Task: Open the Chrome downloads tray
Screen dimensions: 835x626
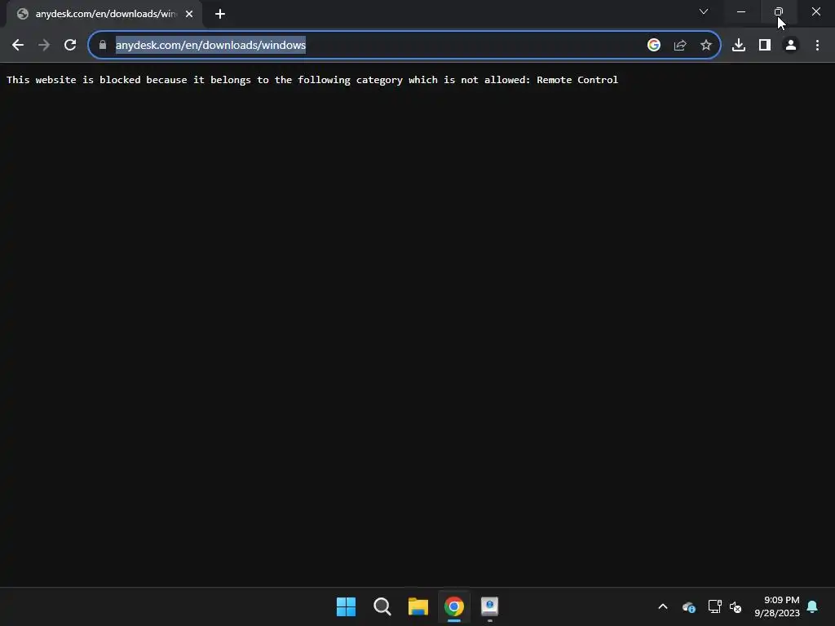Action: 739,46
